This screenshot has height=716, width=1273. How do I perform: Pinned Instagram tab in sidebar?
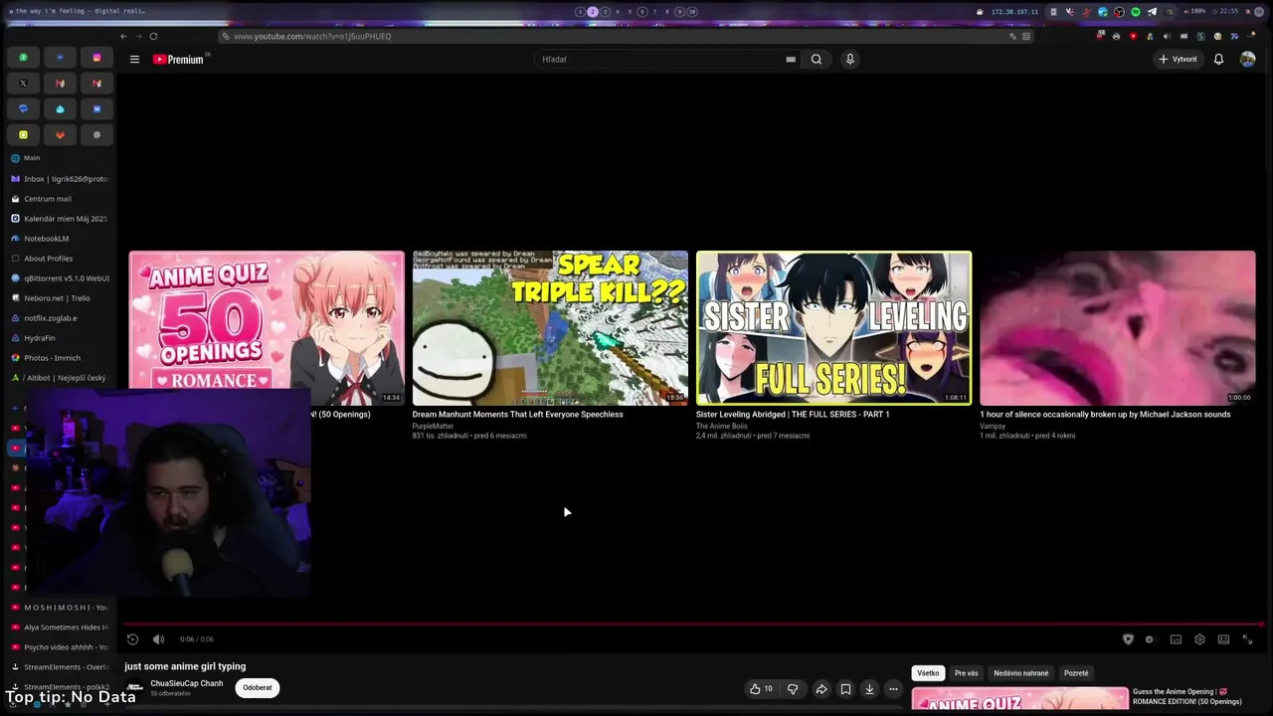click(x=96, y=58)
